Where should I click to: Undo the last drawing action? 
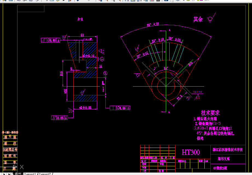77,2
